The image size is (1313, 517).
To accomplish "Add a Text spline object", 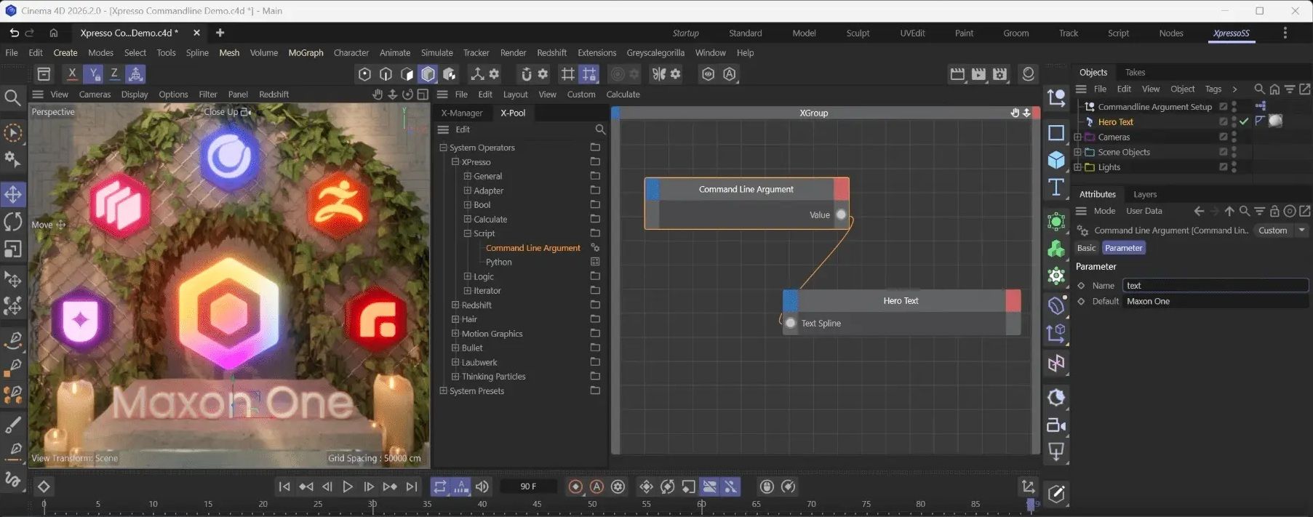I will click(x=1056, y=188).
